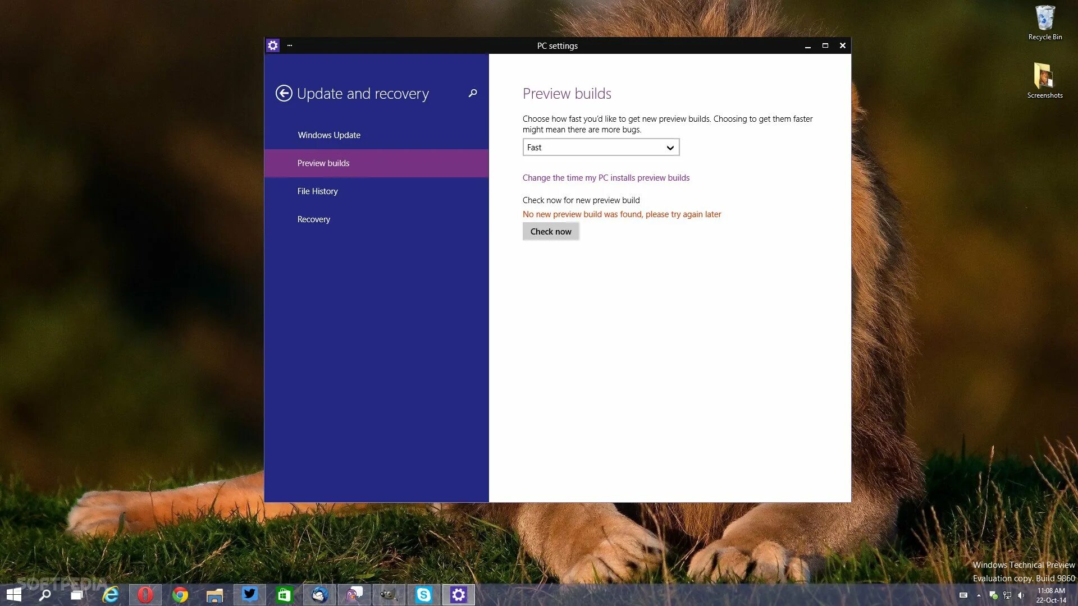This screenshot has height=606, width=1078.
Task: Open the Task View button on taskbar
Action: click(x=76, y=595)
